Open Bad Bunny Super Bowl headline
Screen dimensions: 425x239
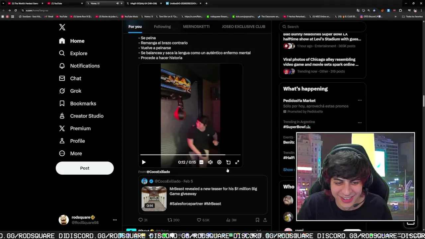click(x=322, y=37)
